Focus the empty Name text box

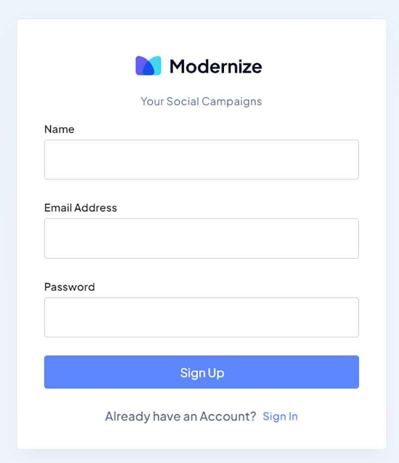click(x=201, y=159)
